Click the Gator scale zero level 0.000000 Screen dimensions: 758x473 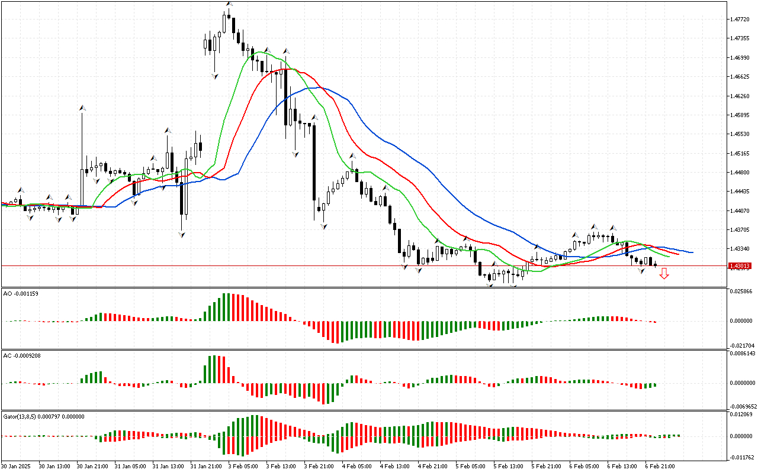click(741, 436)
